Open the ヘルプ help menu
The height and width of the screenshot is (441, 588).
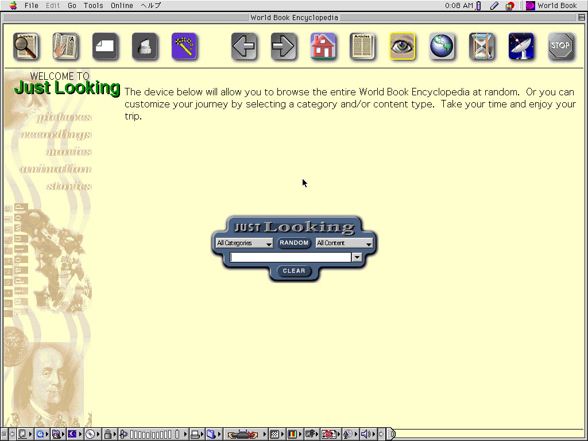tap(151, 5)
